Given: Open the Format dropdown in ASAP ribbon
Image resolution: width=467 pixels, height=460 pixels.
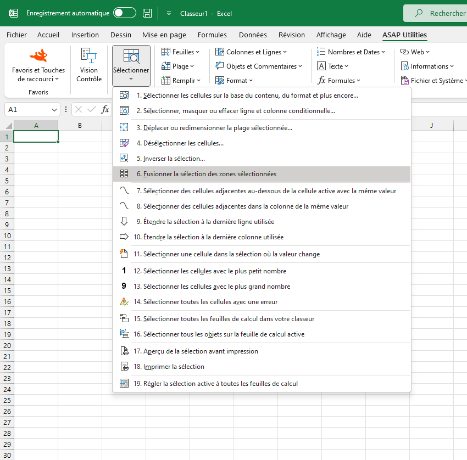Looking at the screenshot, I should (234, 80).
